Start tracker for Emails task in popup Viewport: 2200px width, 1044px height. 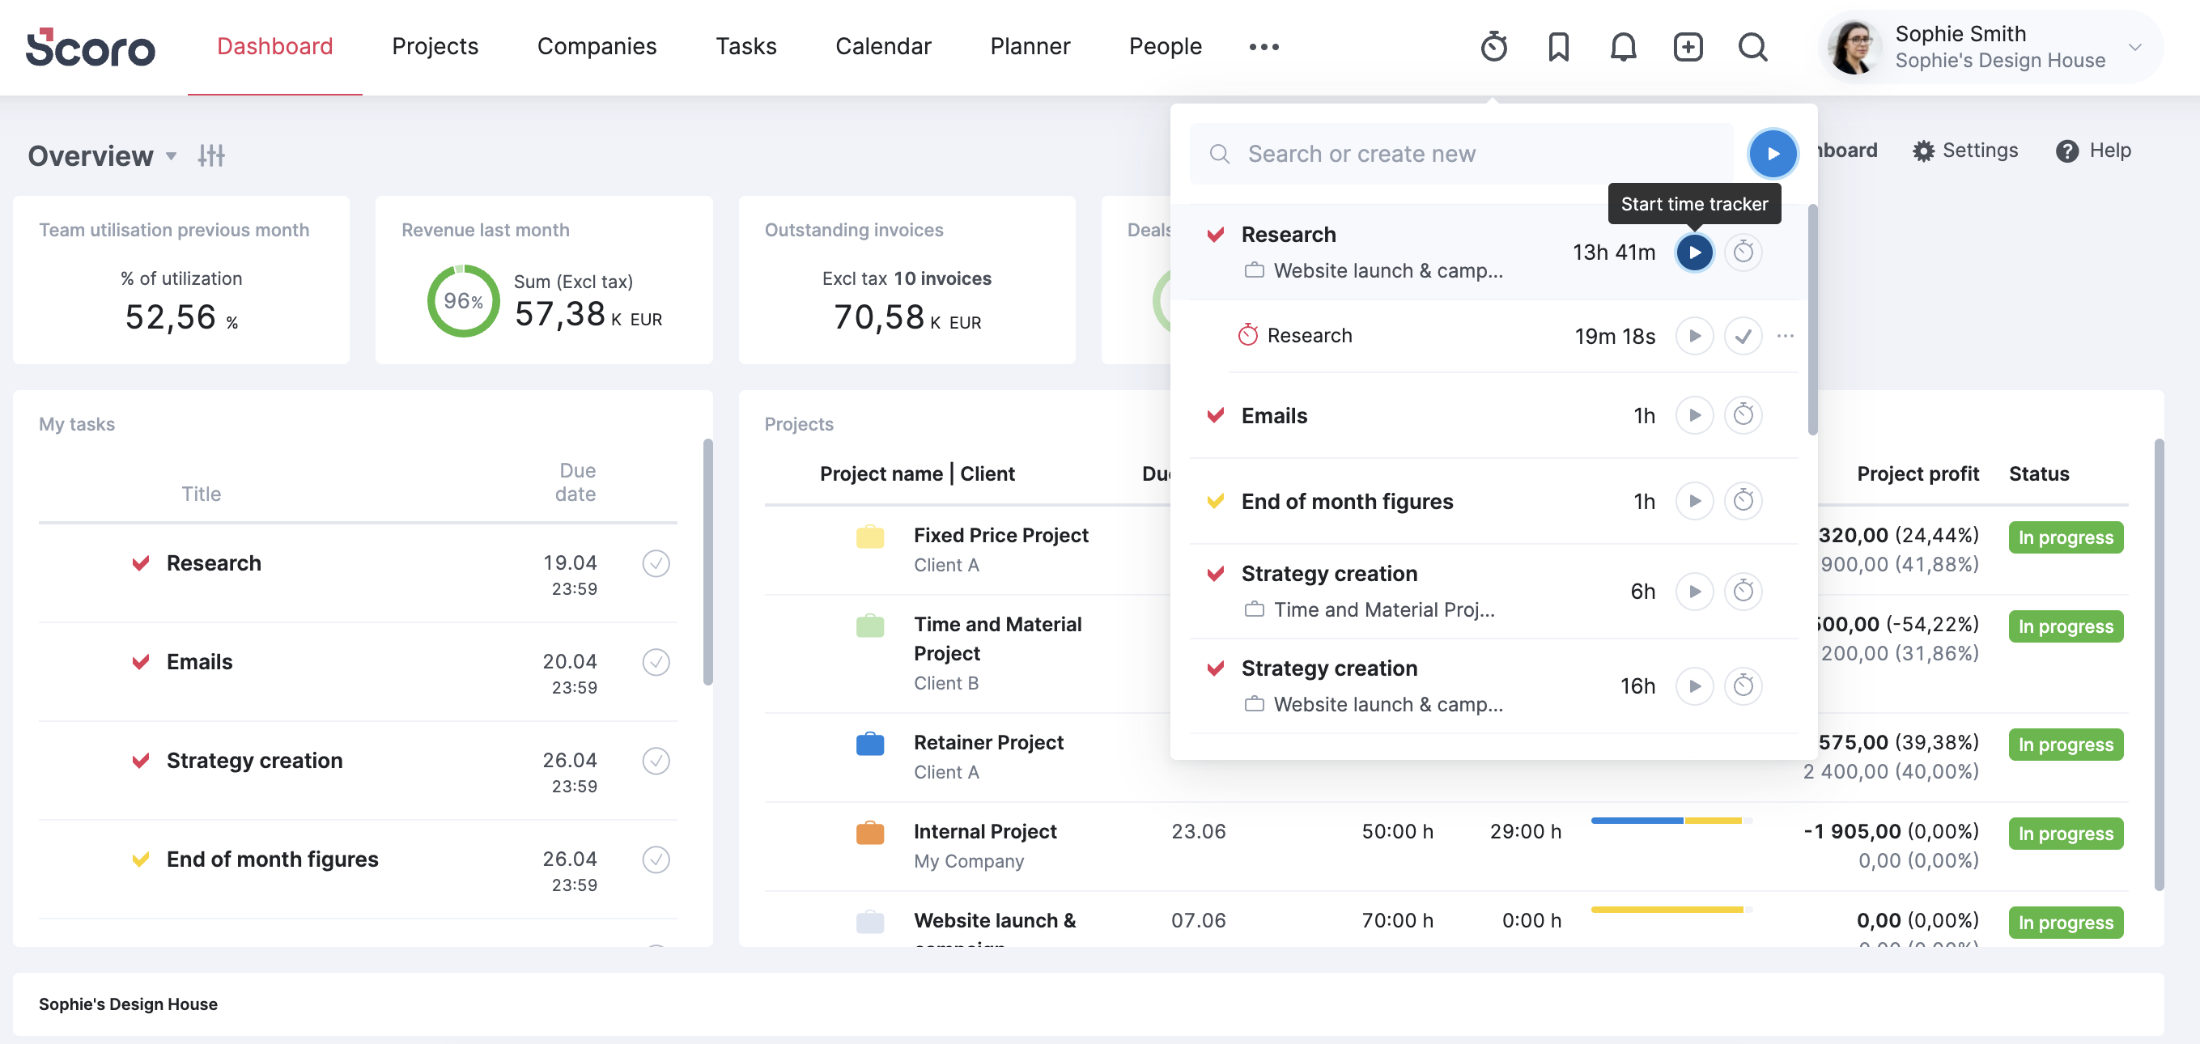click(x=1694, y=415)
